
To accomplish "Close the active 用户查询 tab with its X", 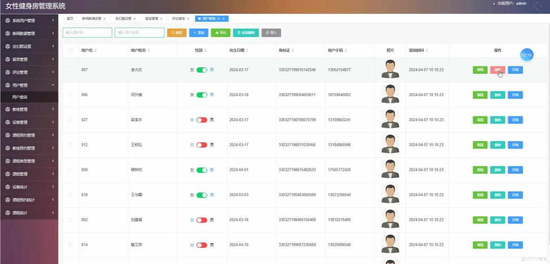I will click(223, 19).
